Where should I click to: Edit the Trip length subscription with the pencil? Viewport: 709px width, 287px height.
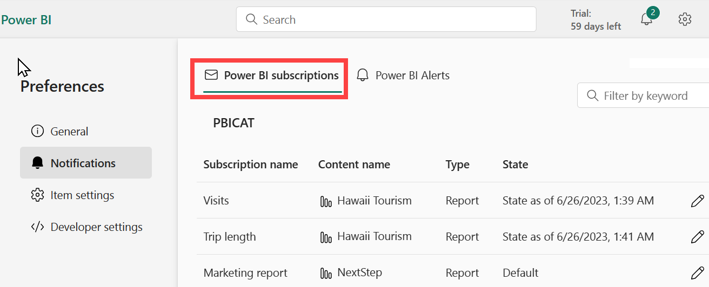coord(697,237)
